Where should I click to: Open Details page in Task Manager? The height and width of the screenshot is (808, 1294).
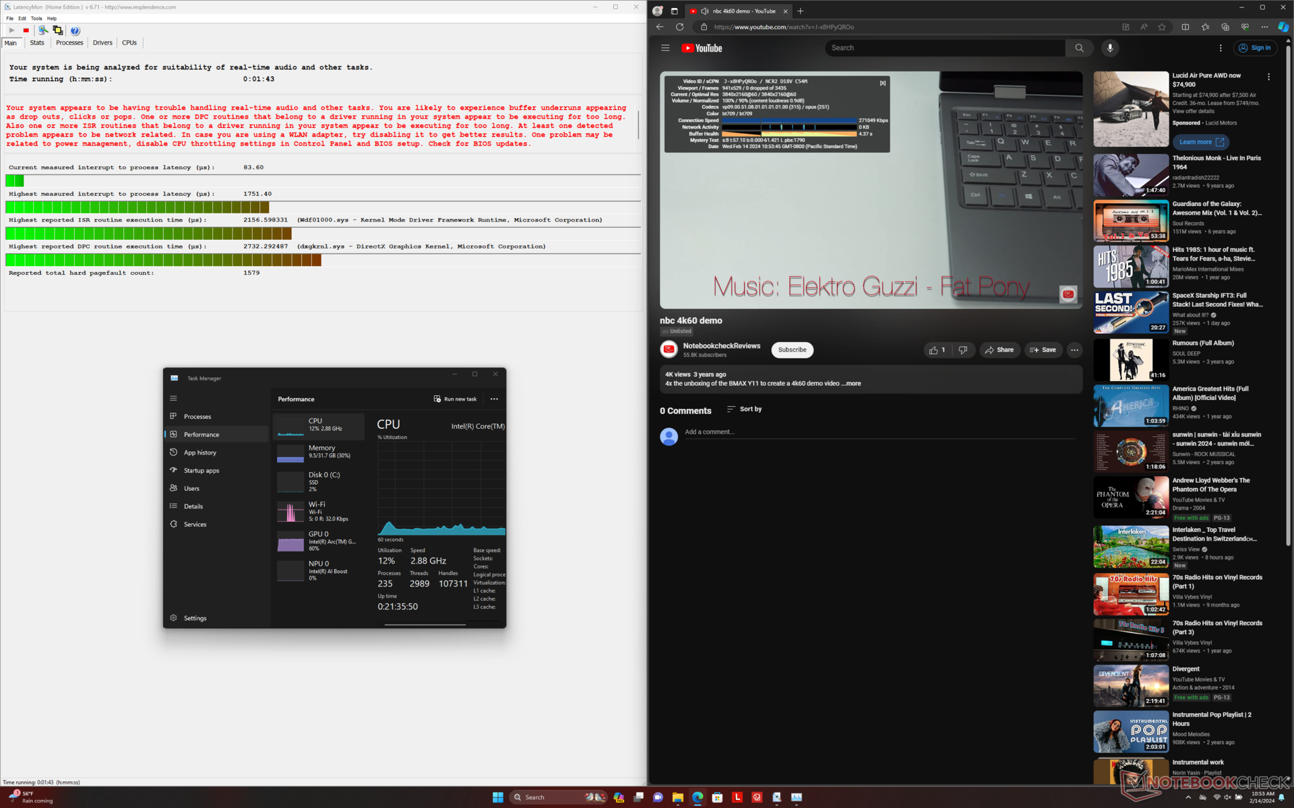tap(216, 506)
